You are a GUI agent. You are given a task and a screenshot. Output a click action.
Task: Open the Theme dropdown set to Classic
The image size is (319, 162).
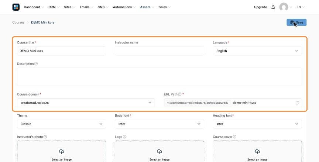[x=61, y=124]
